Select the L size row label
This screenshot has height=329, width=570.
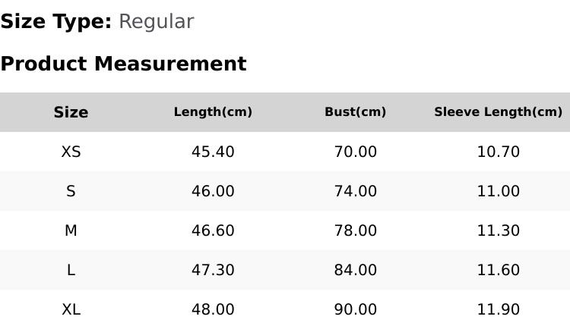[x=71, y=270]
